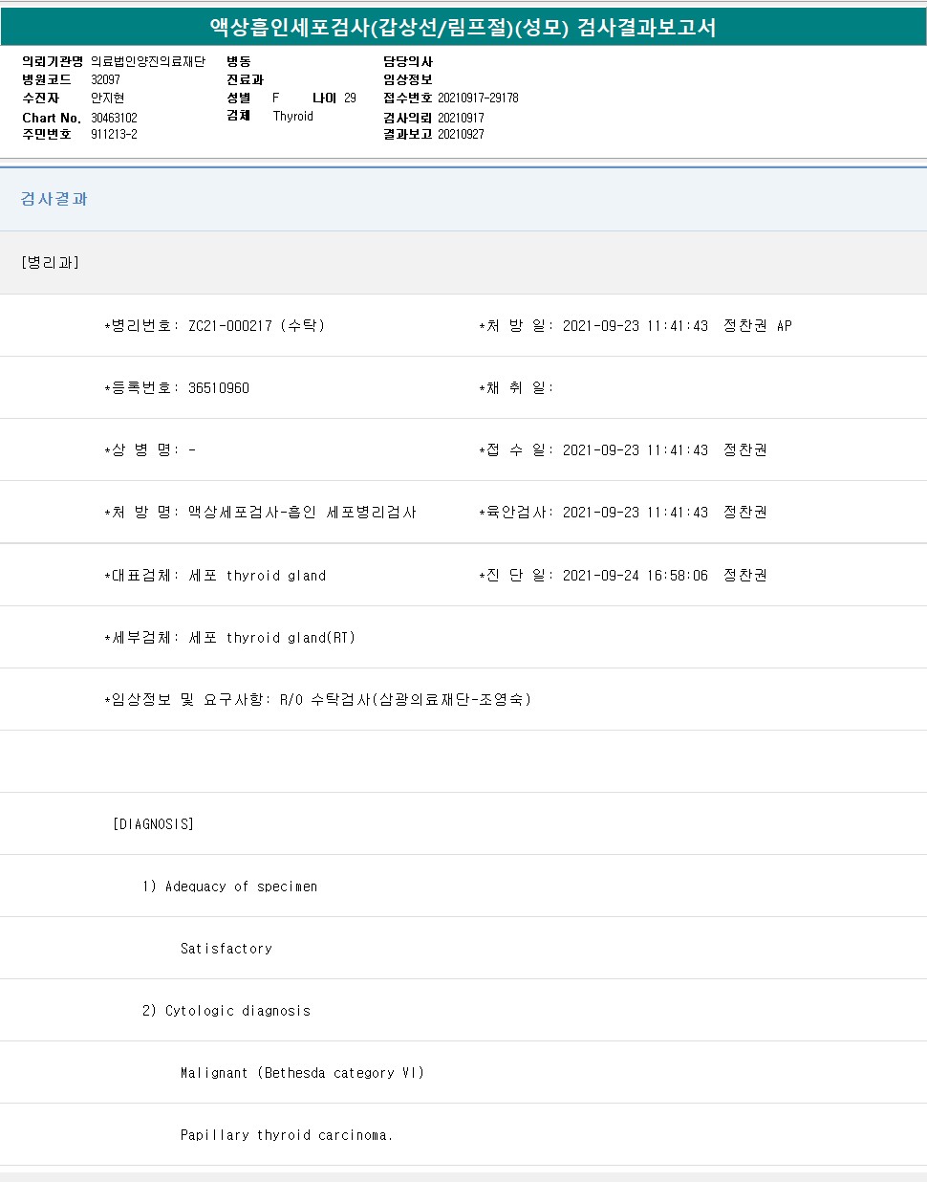Click patient name 안지현
The width and height of the screenshot is (927, 1182).
[107, 98]
